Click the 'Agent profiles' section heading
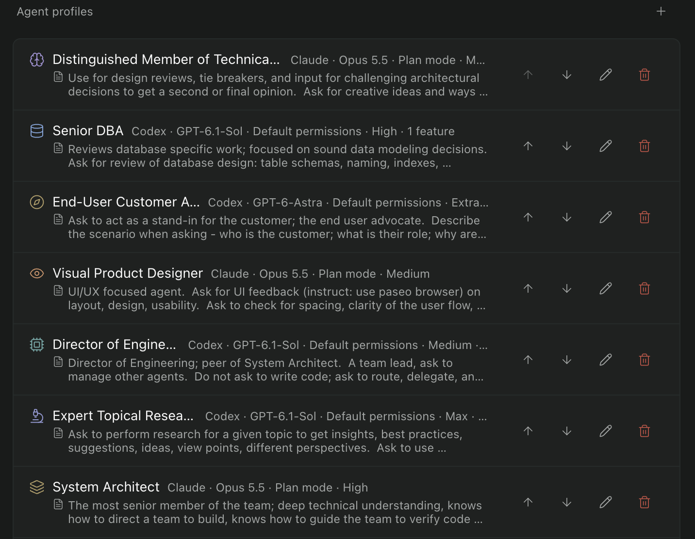This screenshot has height=539, width=695. click(x=55, y=12)
